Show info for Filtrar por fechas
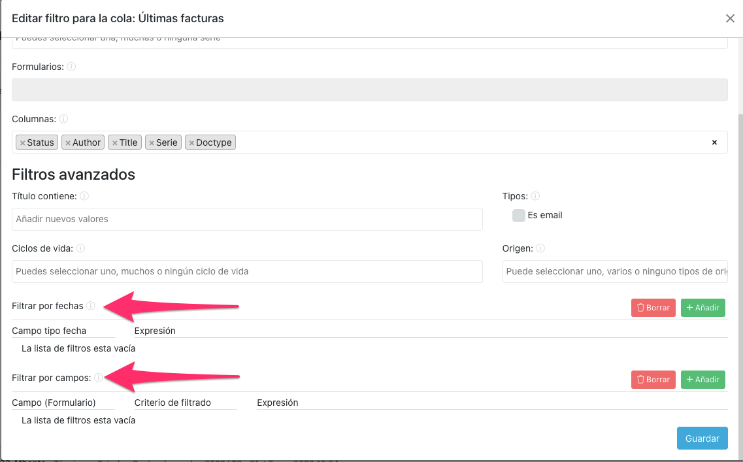Screen dimensions: 743x462 [x=91, y=306]
